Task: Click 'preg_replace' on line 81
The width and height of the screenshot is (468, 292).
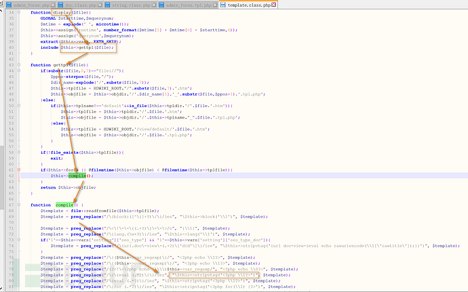Action: pyautogui.click(x=86, y=287)
